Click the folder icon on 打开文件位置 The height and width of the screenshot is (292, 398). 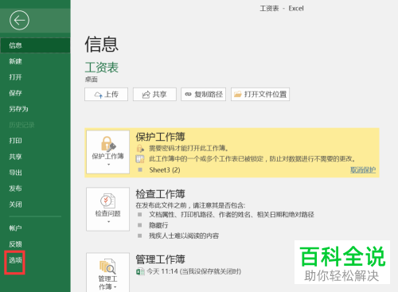[238, 94]
